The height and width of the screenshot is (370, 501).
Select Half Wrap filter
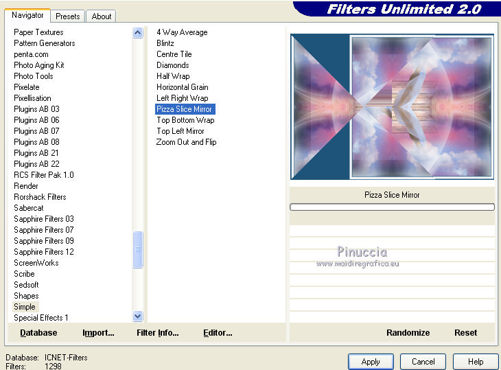(173, 76)
